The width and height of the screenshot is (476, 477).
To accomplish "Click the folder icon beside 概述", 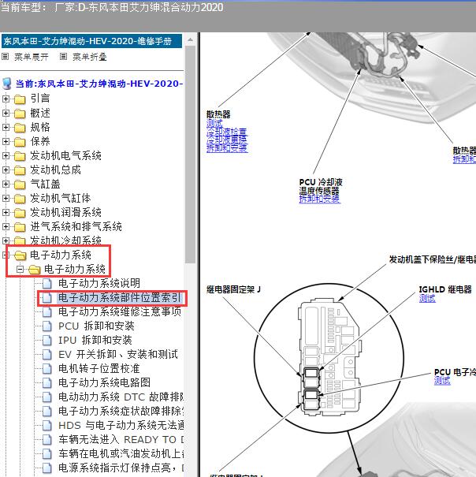I will [20, 114].
